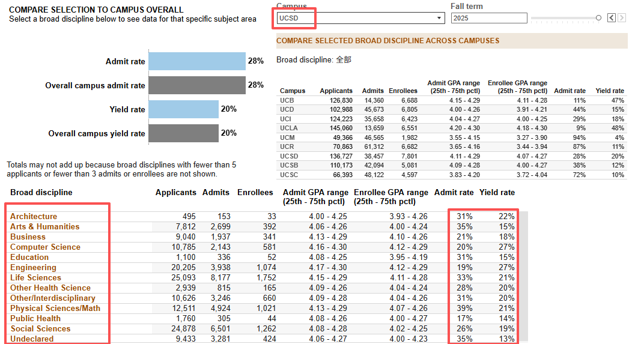
Task: Filter by Engineering discipline
Action: (33, 268)
